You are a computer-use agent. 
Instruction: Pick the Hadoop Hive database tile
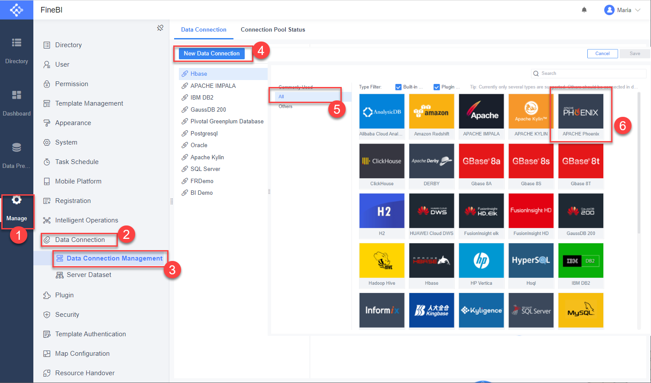382,265
